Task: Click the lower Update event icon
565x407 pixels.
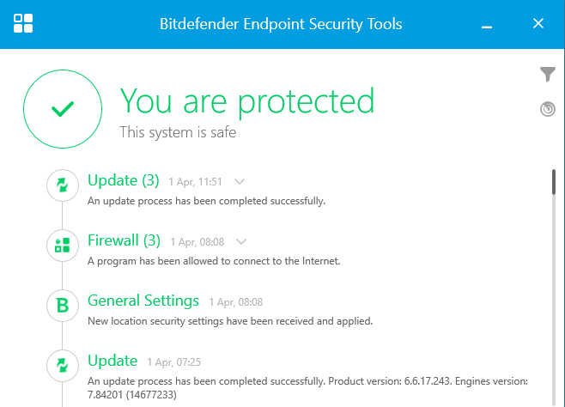Action: pyautogui.click(x=62, y=365)
